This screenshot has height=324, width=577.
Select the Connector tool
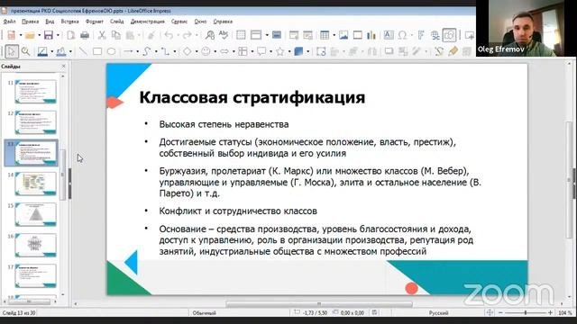[x=166, y=51]
